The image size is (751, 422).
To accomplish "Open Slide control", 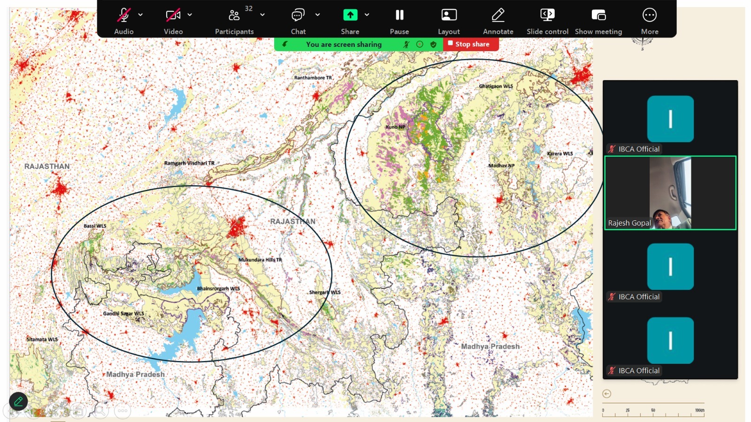I will click(547, 15).
